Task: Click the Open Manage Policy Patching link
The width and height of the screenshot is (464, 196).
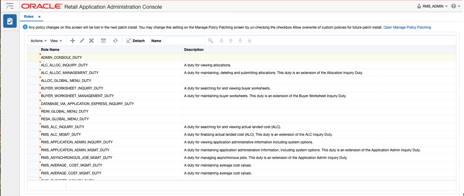Action: (407, 27)
